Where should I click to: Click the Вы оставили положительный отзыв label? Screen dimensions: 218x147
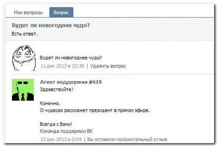point(127,139)
